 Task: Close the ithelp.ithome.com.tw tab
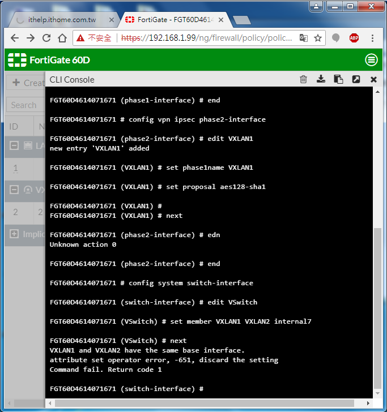tap(112, 20)
